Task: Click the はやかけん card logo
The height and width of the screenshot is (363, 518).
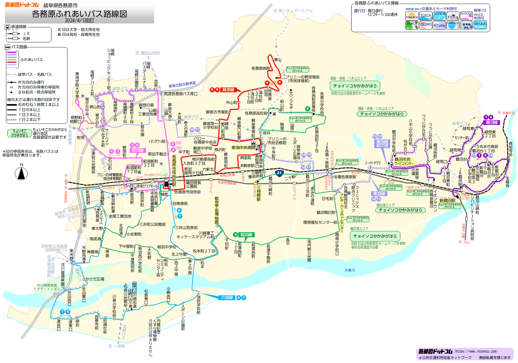Action: (x=466, y=25)
